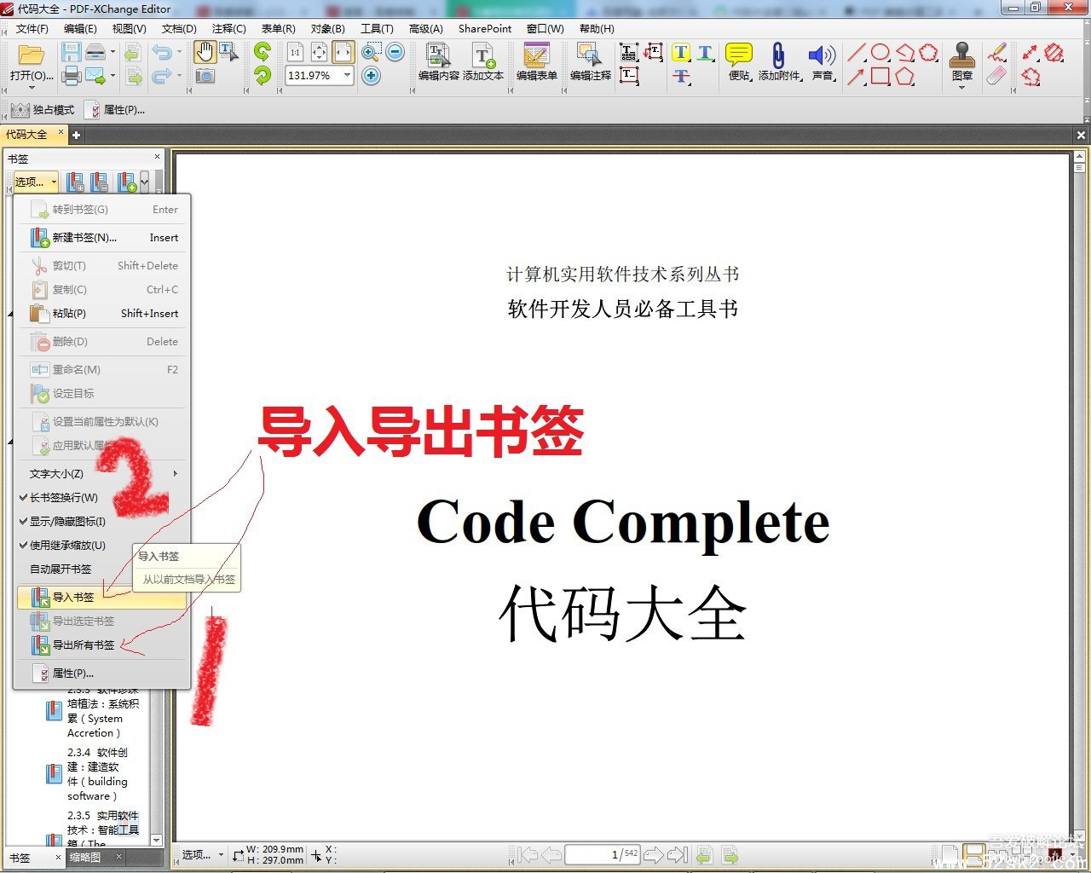The height and width of the screenshot is (873, 1091).
Task: Click the Edit Content (编辑内容) tool
Action: tap(438, 61)
